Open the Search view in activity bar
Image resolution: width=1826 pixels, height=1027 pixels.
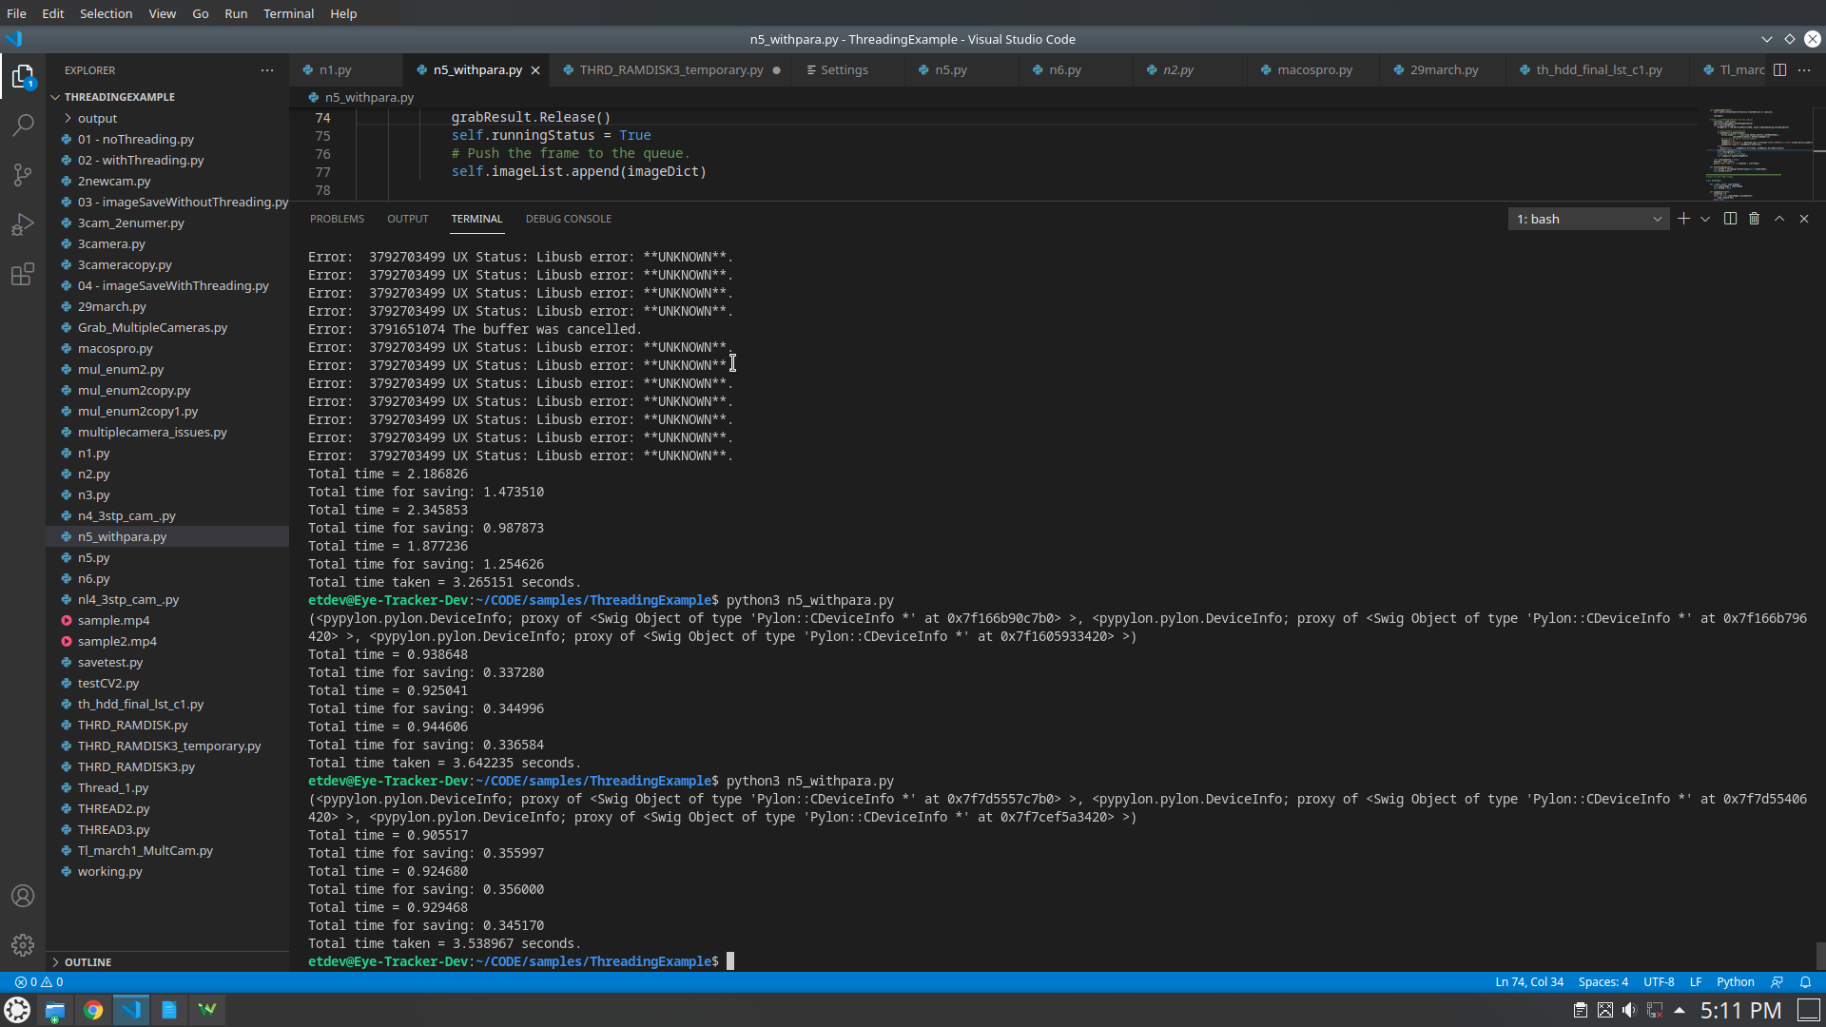pos(23,126)
